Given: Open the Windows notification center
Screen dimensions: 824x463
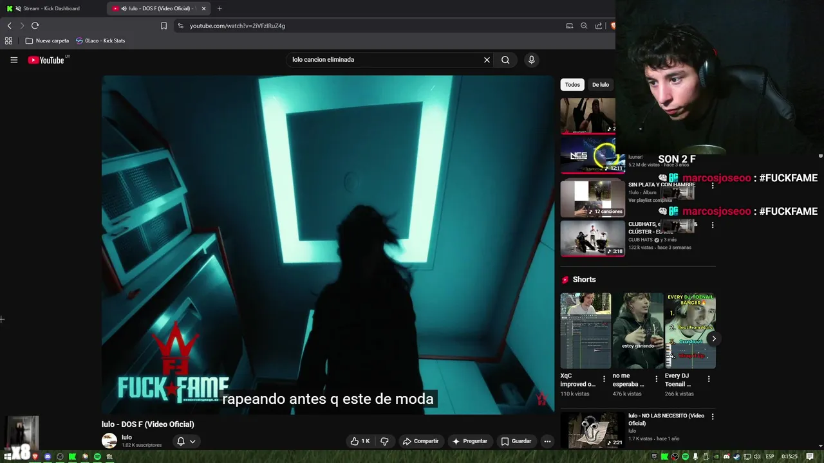Looking at the screenshot, I should [x=810, y=457].
